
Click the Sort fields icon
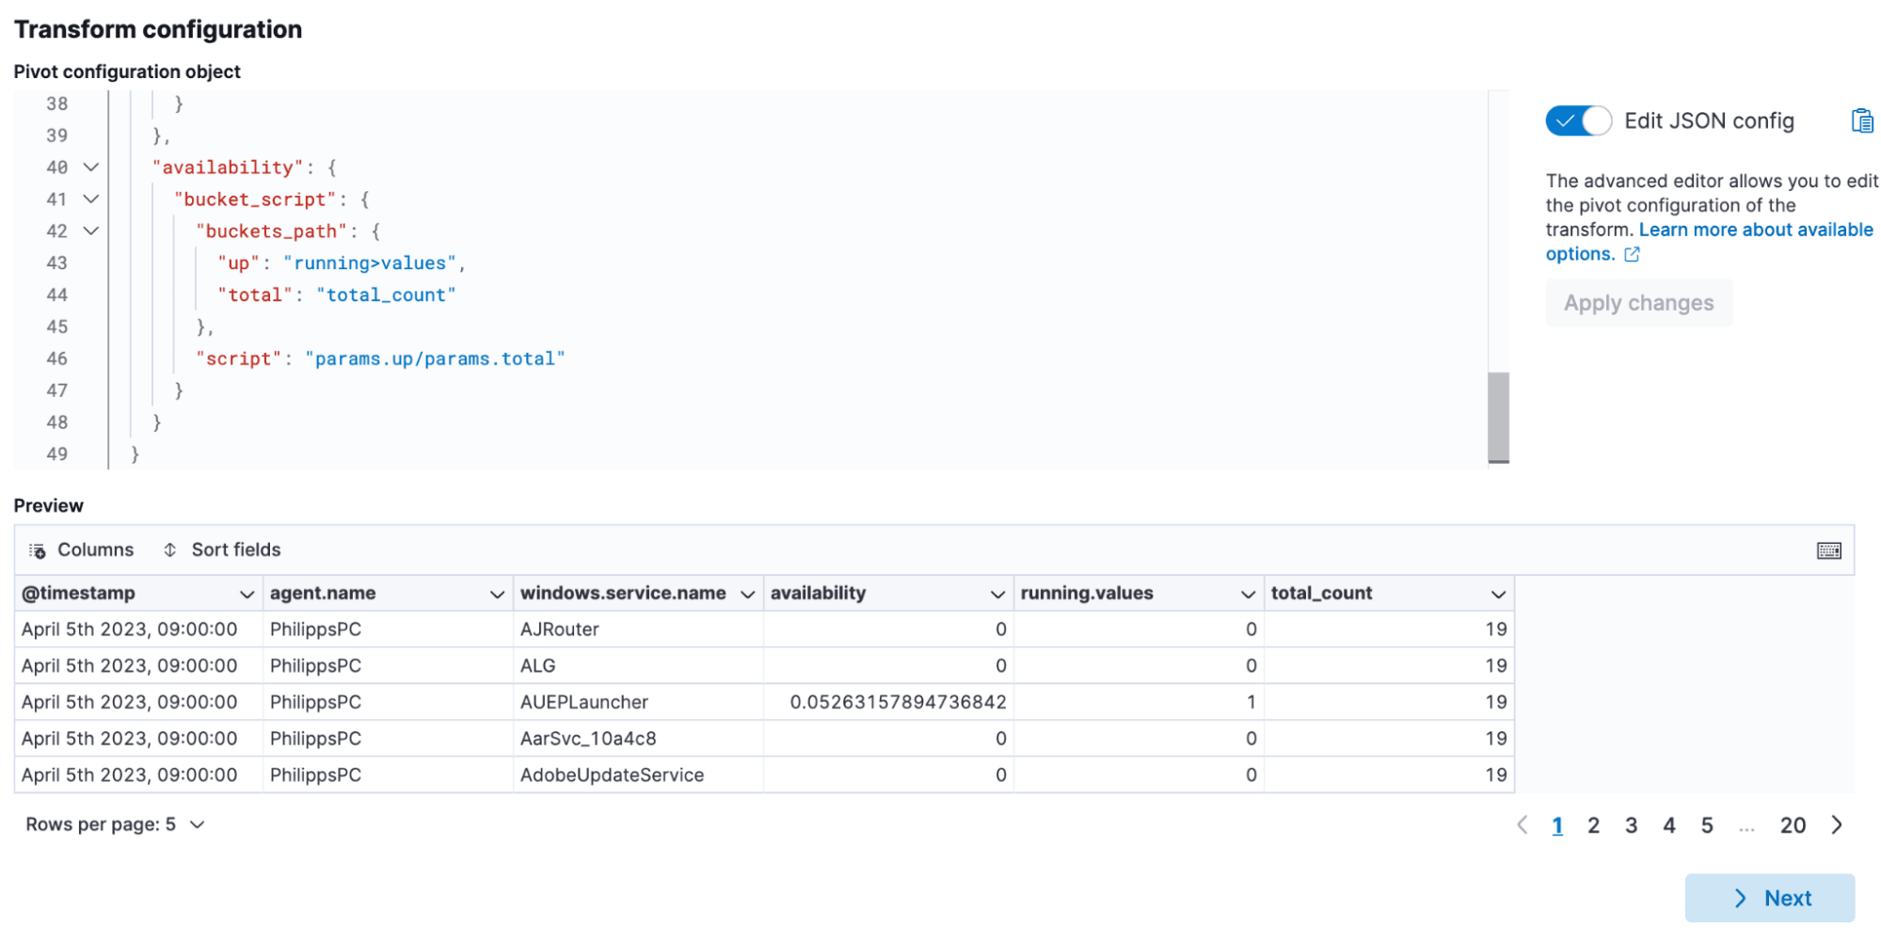[170, 550]
